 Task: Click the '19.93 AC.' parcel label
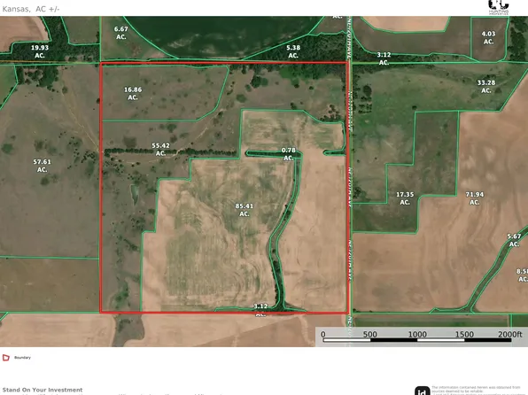tap(40, 51)
